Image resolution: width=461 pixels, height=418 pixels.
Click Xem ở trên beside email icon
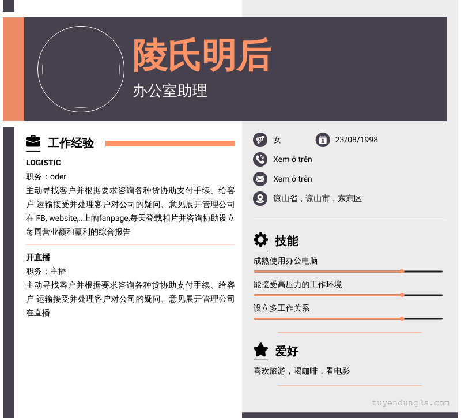coord(293,179)
